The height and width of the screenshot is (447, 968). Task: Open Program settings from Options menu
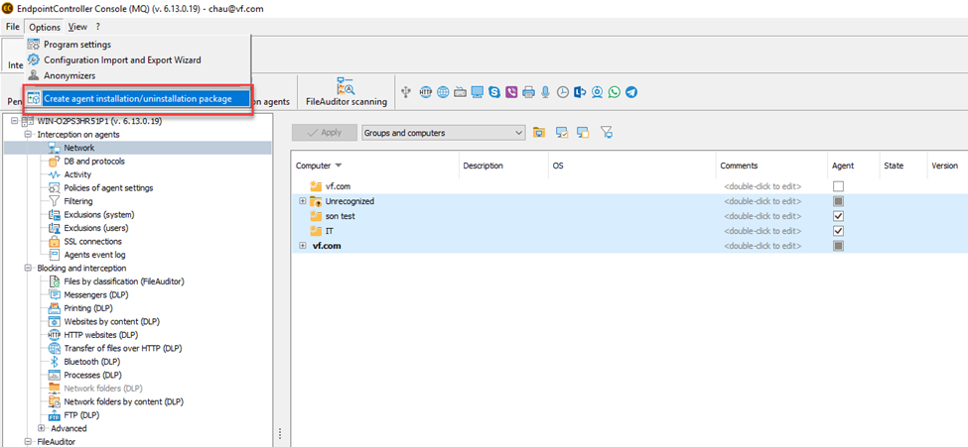click(77, 45)
